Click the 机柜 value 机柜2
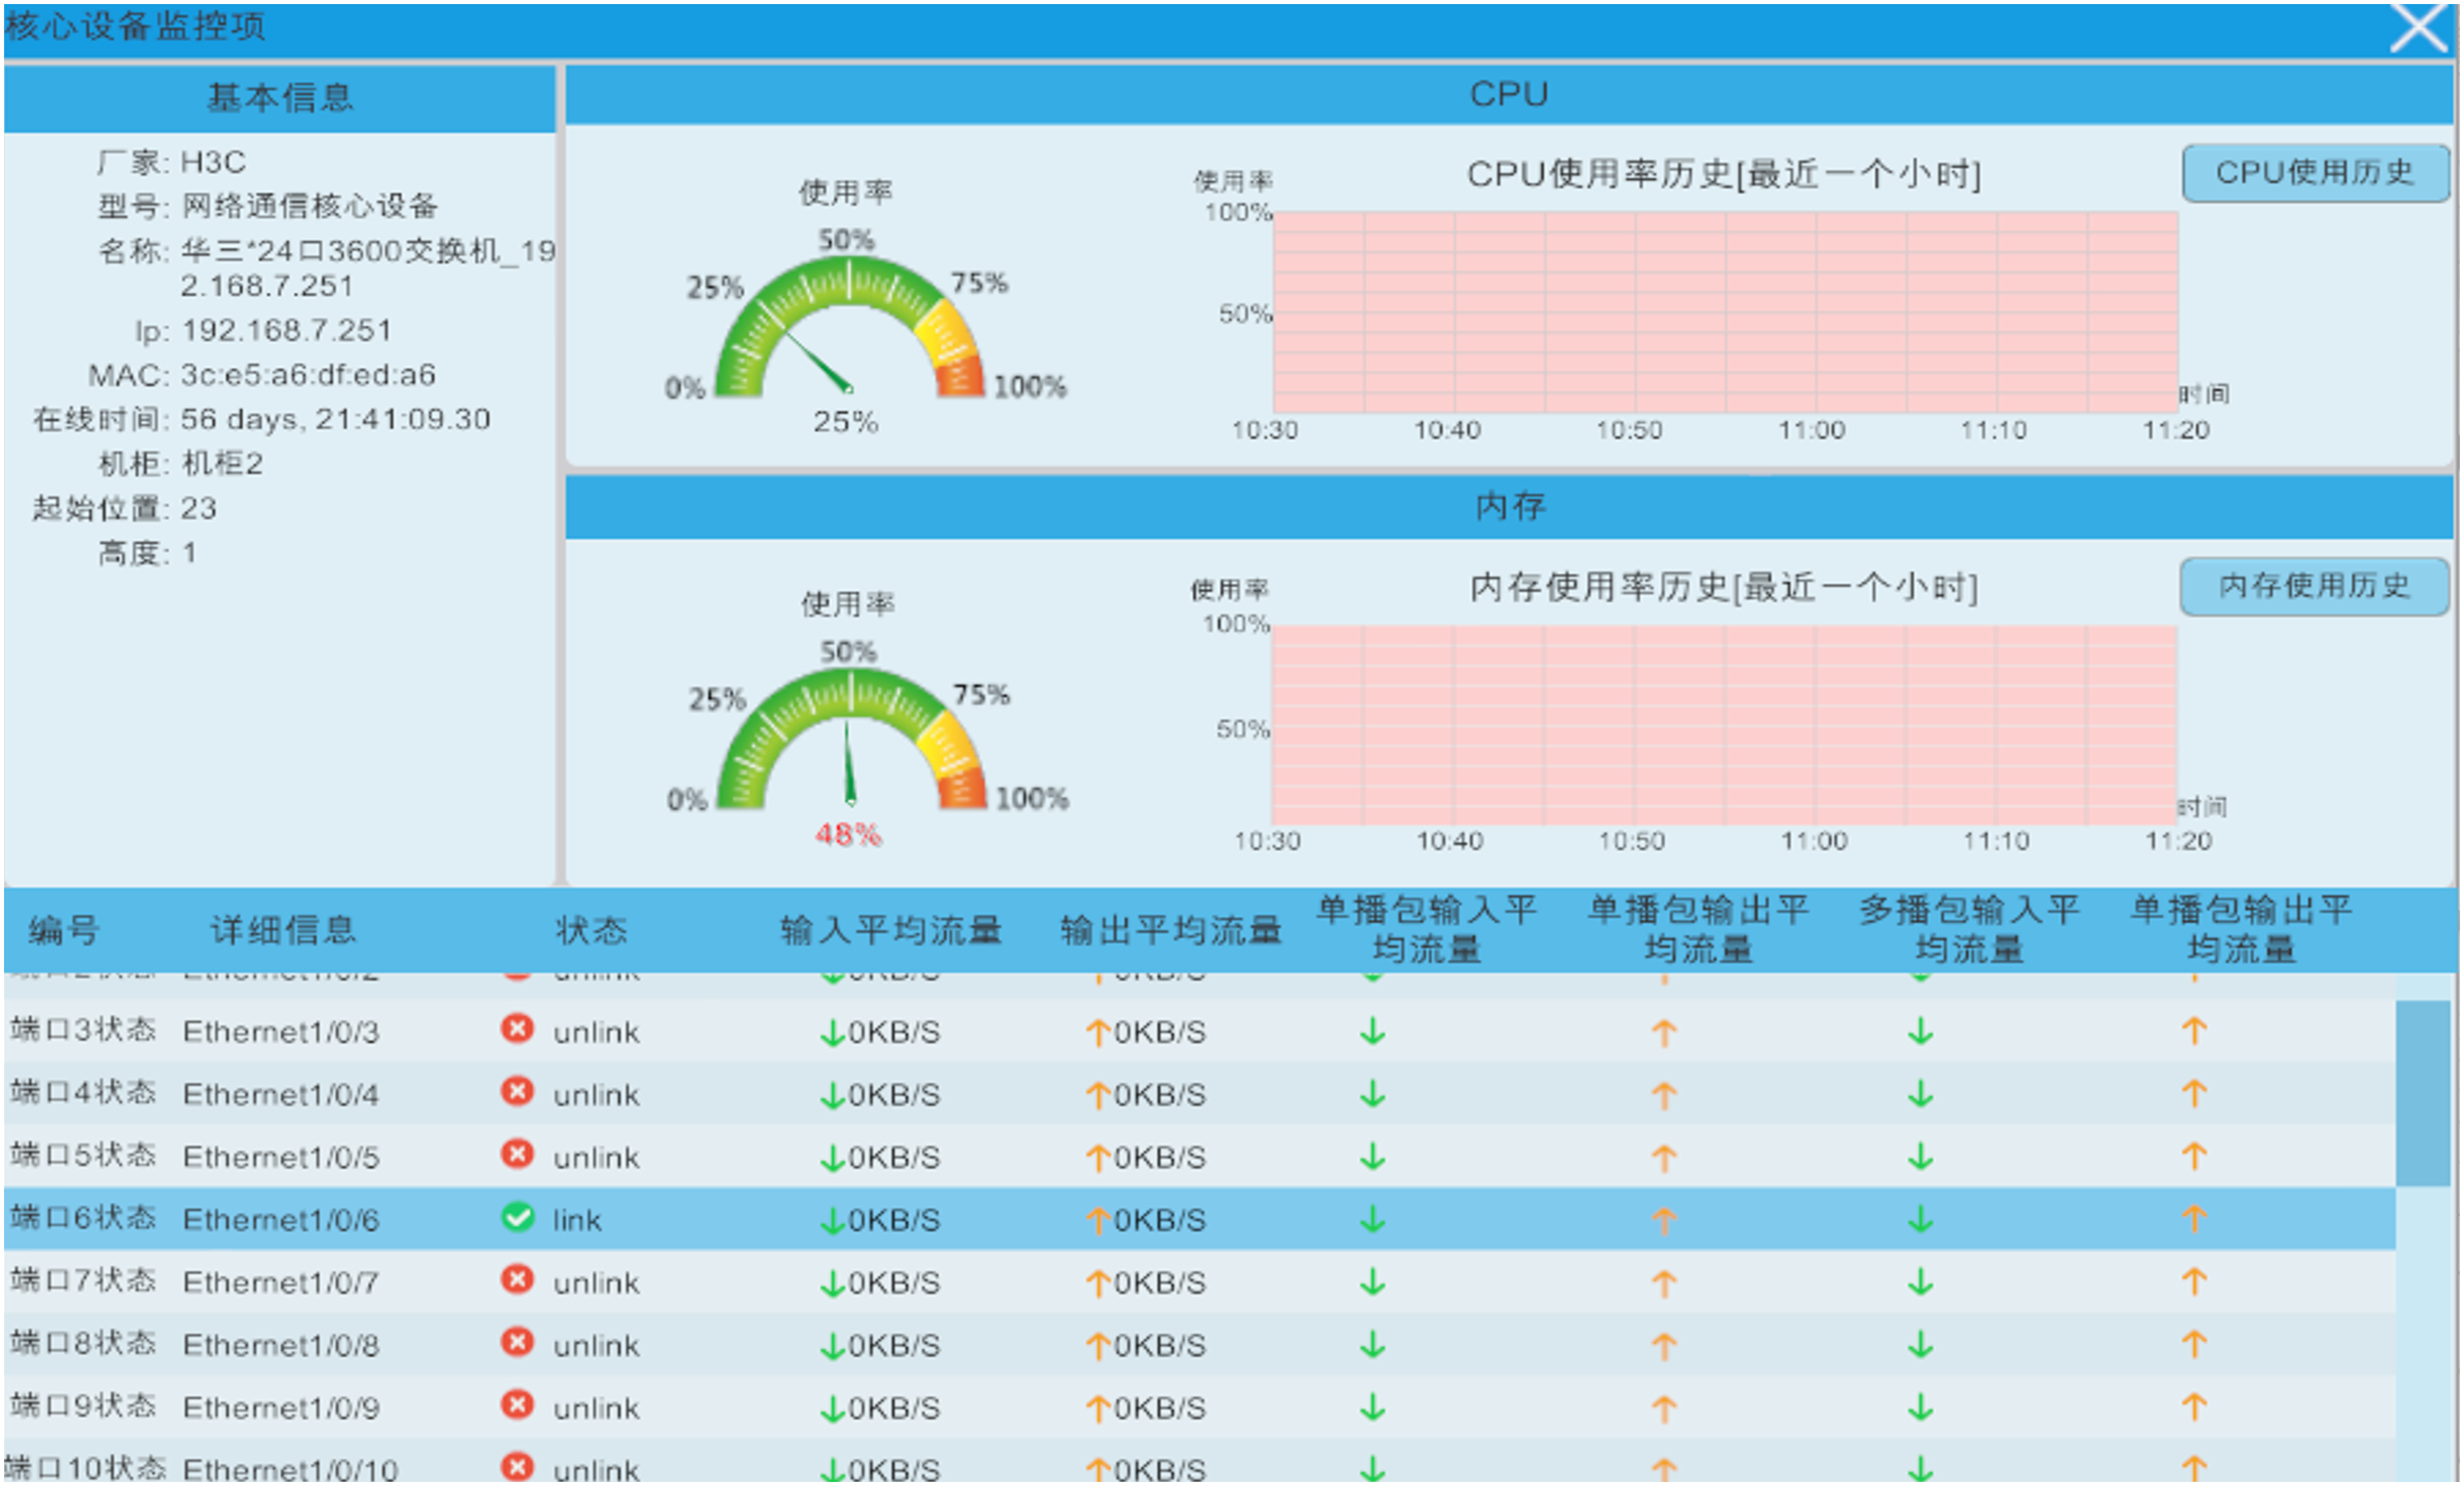2464x1486 pixels. pos(222,464)
